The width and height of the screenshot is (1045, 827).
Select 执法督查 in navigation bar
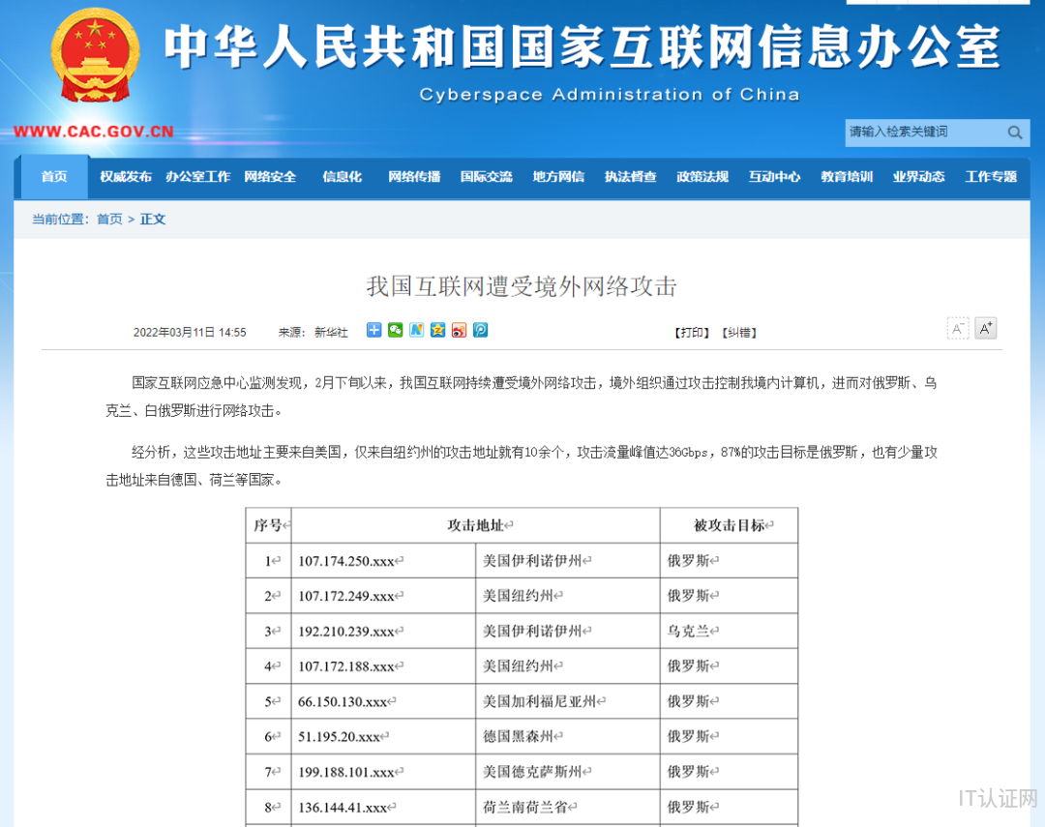[630, 177]
